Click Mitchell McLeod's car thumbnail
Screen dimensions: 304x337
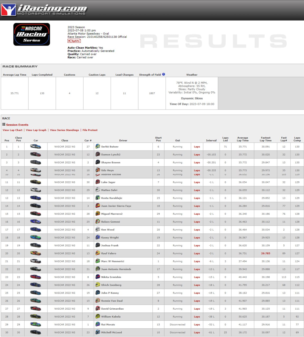pos(36,332)
